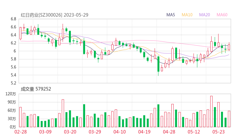This screenshot has height=139, width=234.
Task: Click the 05-23 date axis label
Action: pyautogui.click(x=219, y=132)
